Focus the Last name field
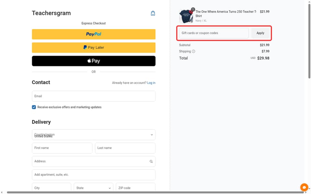The height and width of the screenshot is (194, 311). (125, 148)
